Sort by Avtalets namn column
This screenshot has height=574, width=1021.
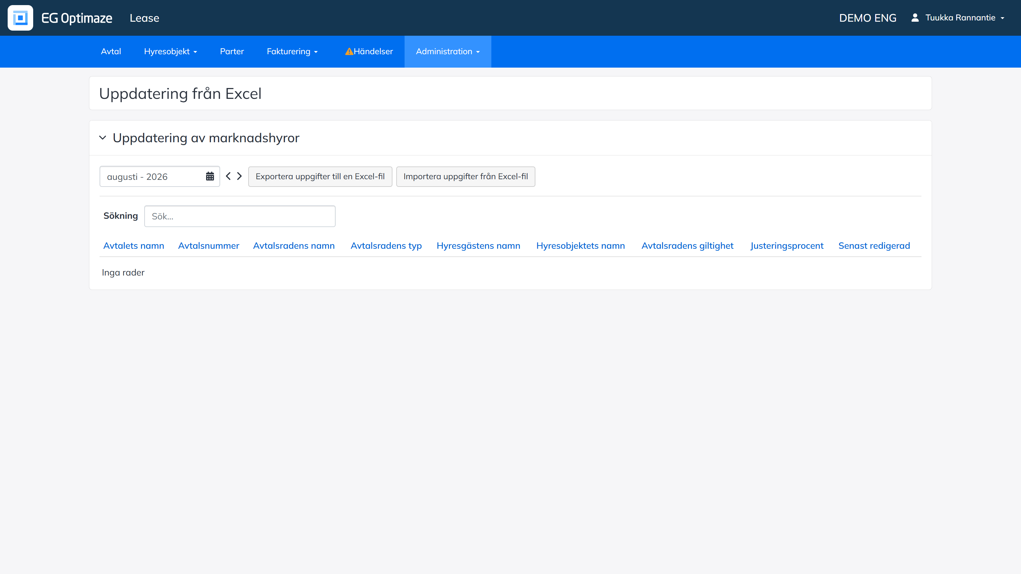point(134,246)
